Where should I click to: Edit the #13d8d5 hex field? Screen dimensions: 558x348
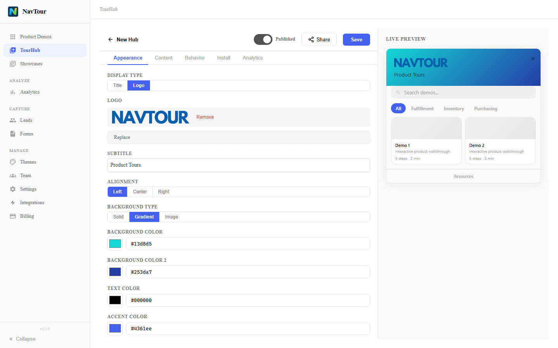[248, 244]
